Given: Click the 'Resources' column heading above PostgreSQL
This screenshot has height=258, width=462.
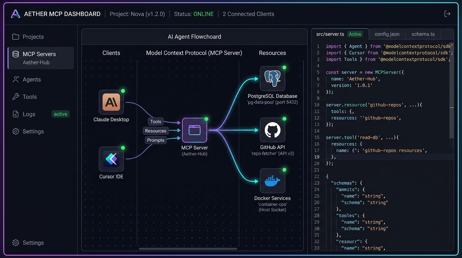Looking at the screenshot, I should (272, 53).
